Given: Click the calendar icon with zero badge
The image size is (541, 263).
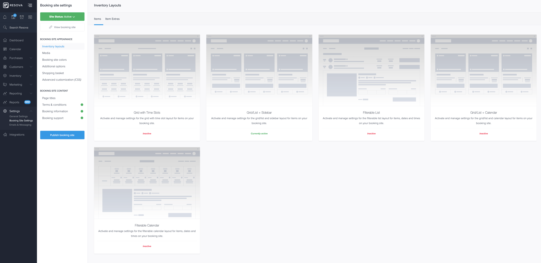Looking at the screenshot, I should coord(13,17).
